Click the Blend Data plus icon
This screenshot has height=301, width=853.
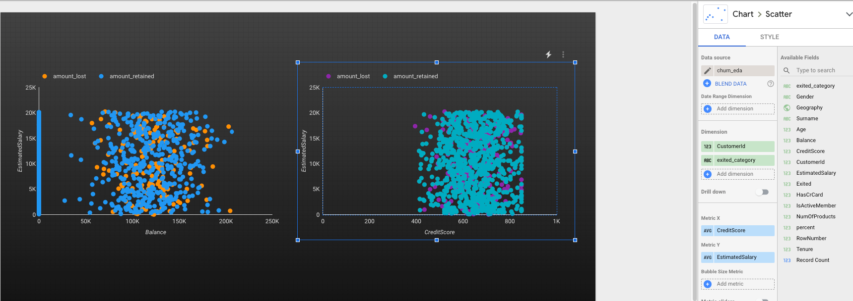[707, 84]
